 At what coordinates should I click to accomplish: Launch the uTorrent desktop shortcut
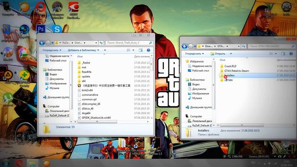[8, 99]
